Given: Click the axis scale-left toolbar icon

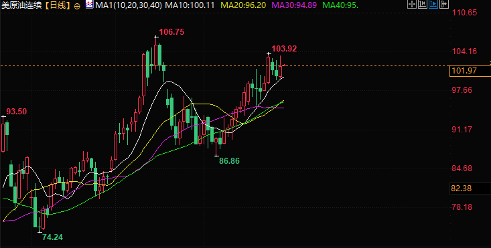Looking at the screenshot, I should tap(423, 4).
